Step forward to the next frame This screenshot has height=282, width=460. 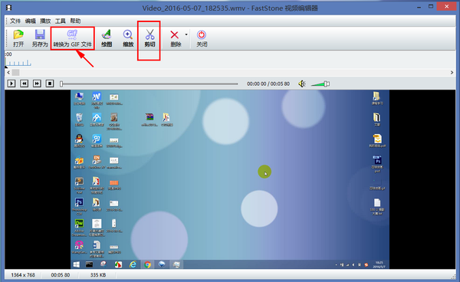coord(37,84)
